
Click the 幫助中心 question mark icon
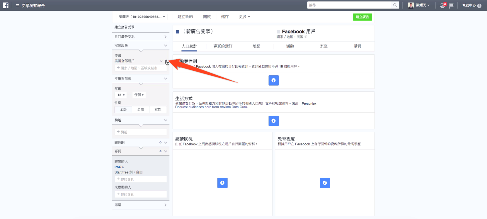[x=479, y=6]
